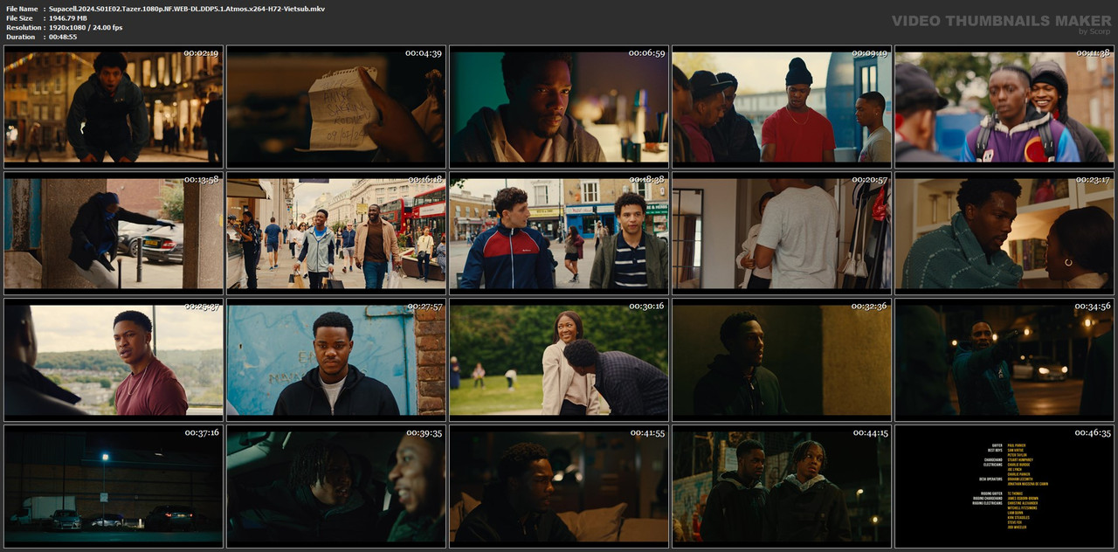Image resolution: width=1118 pixels, height=552 pixels.
Task: Open the 00:46:35 end credits thumbnail
Action: click(x=1004, y=486)
